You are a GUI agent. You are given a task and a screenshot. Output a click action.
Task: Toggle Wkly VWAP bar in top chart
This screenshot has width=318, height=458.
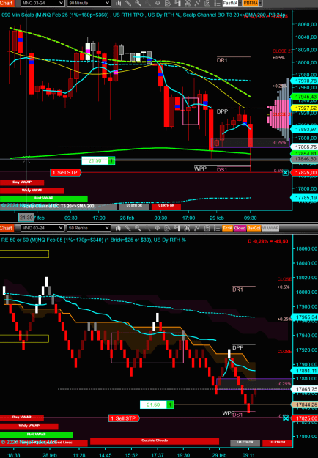(32, 191)
